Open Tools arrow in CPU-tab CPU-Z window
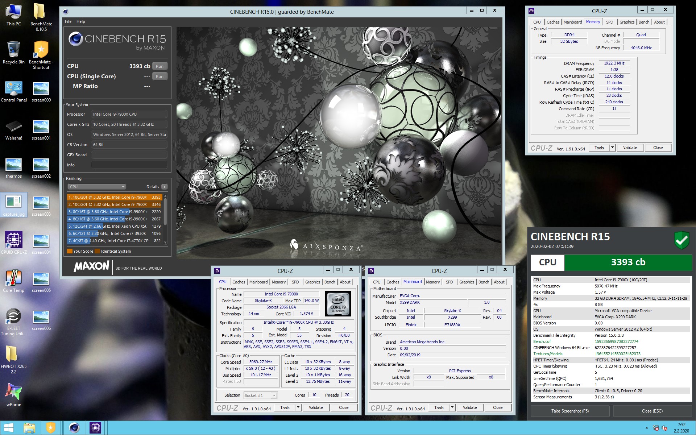 point(298,407)
